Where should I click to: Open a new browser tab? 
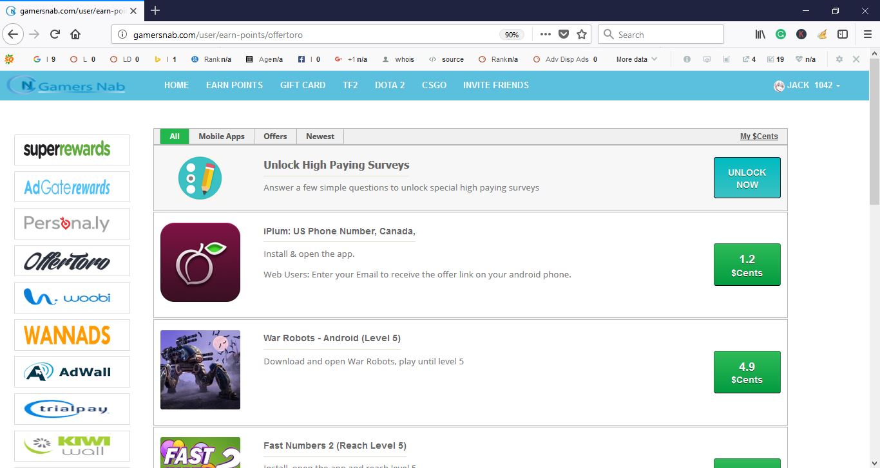point(155,10)
